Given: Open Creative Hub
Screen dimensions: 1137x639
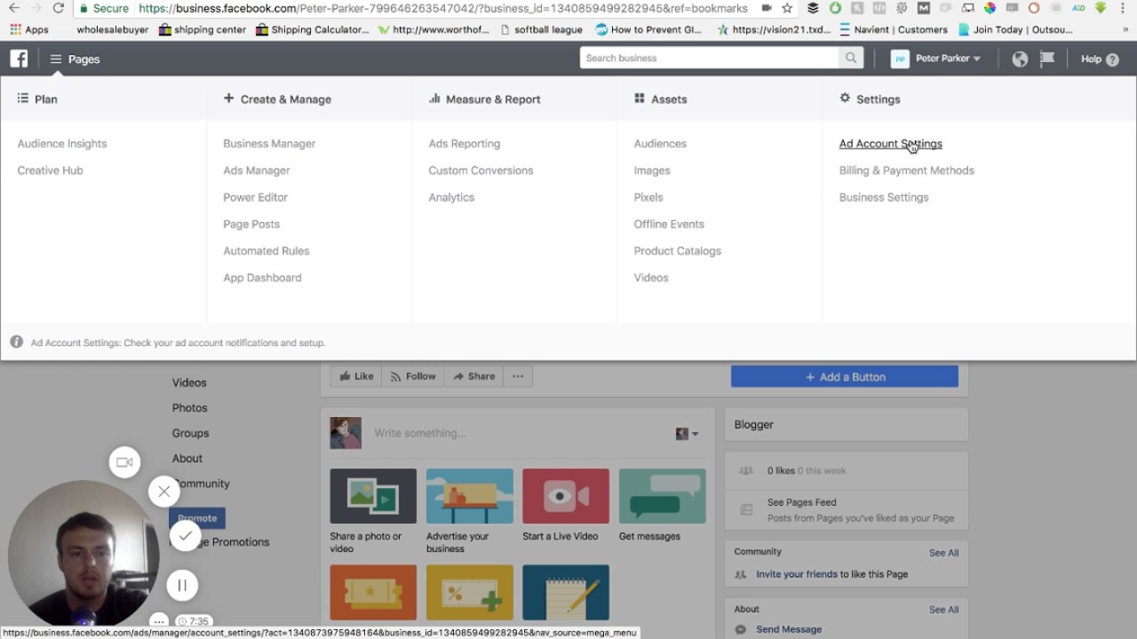Looking at the screenshot, I should click(50, 170).
